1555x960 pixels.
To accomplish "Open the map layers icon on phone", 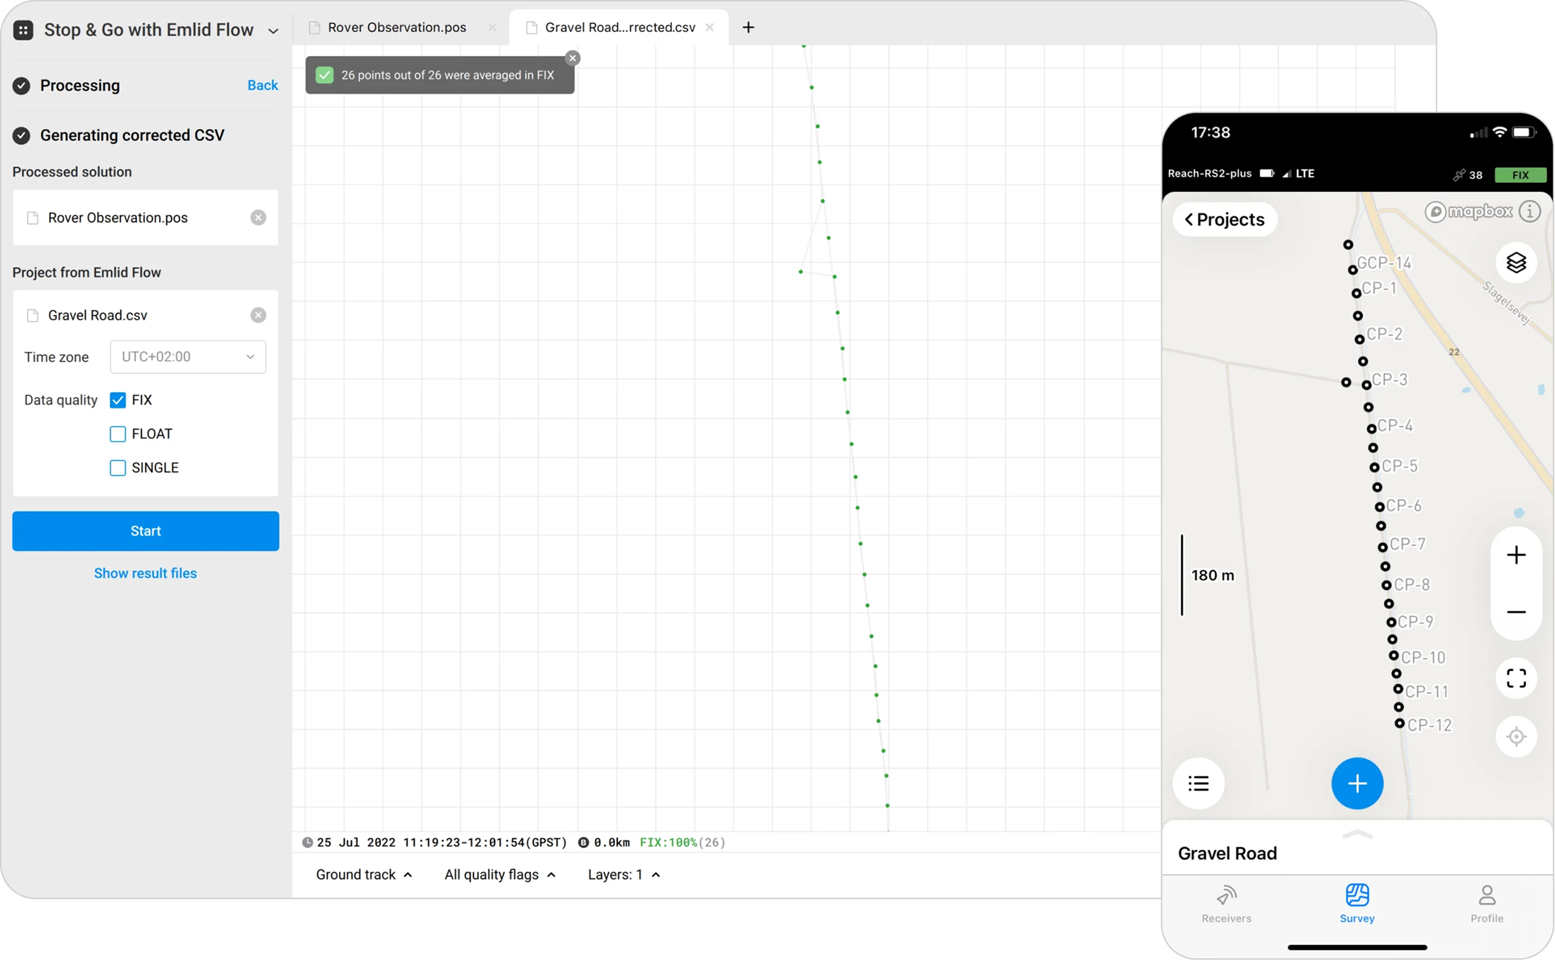I will pyautogui.click(x=1516, y=263).
